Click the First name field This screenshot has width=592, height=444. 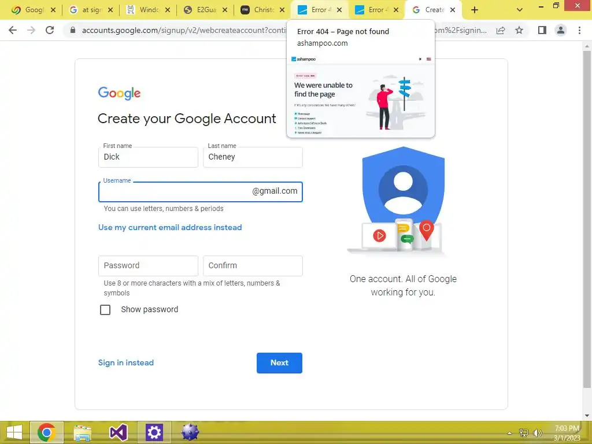pyautogui.click(x=148, y=157)
